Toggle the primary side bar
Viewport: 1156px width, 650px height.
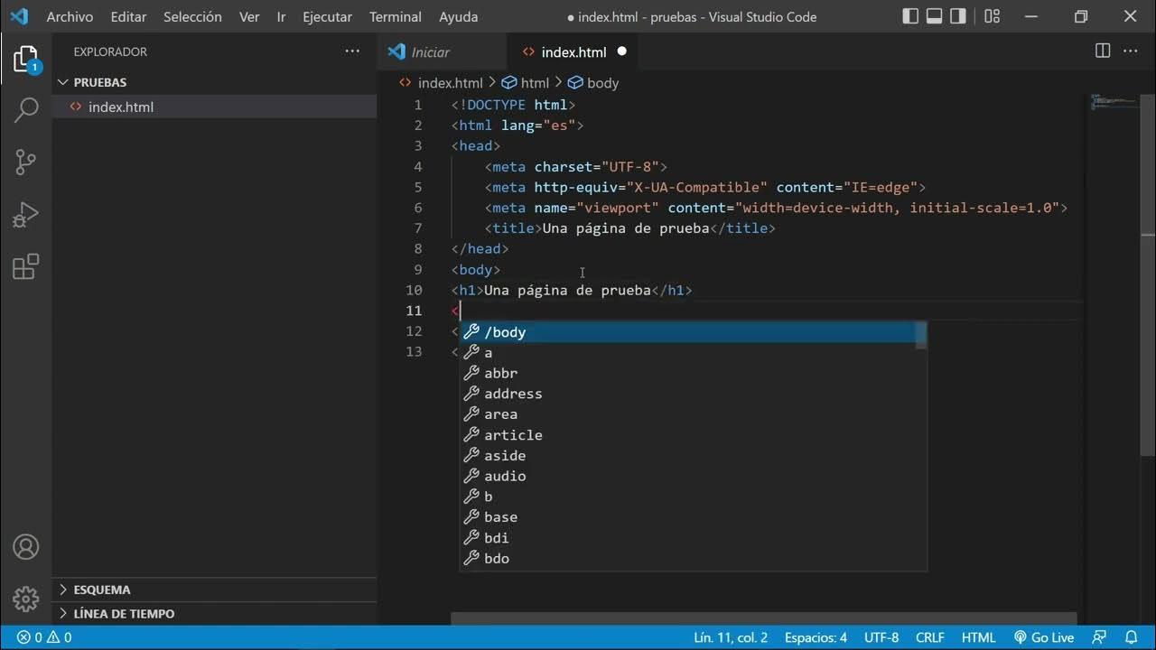pyautogui.click(x=910, y=15)
